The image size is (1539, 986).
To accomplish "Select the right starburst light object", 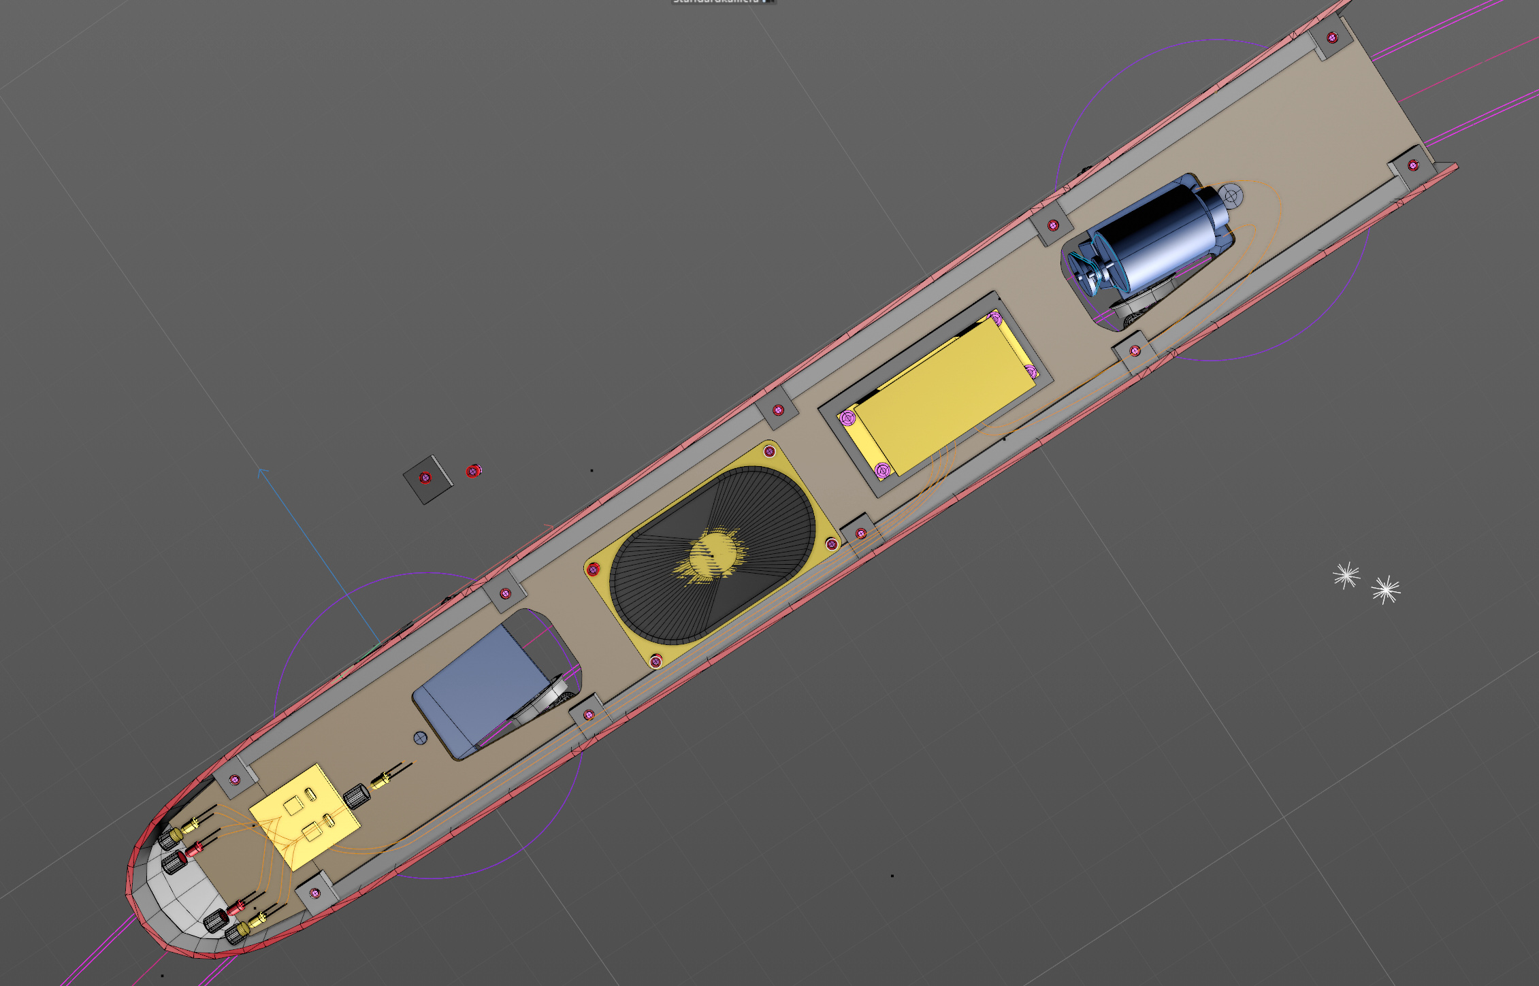I will [x=1386, y=589].
